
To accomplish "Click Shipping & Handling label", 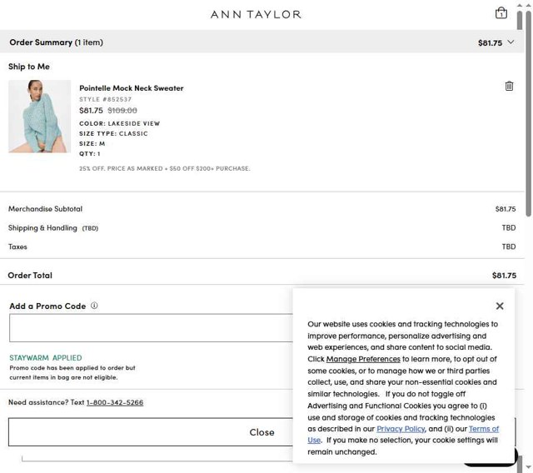I will 42,227.
